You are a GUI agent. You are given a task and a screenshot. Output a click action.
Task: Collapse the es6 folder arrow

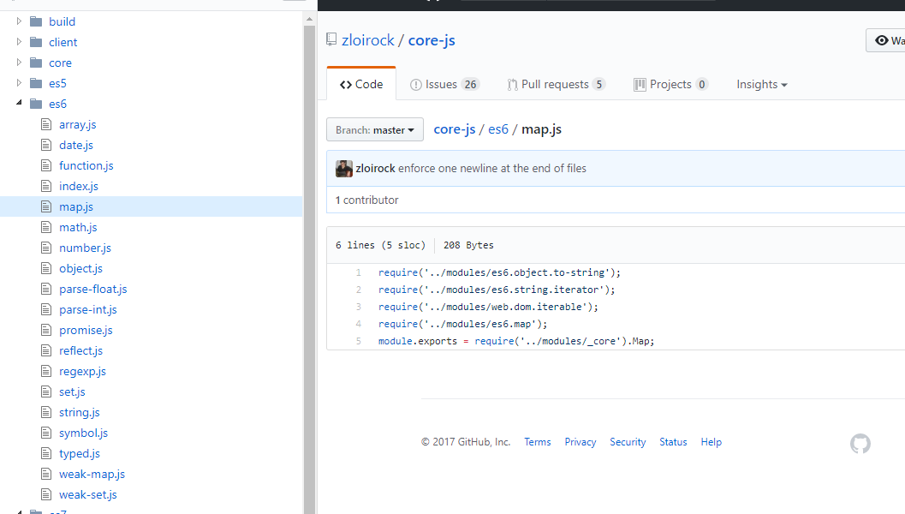(19, 103)
